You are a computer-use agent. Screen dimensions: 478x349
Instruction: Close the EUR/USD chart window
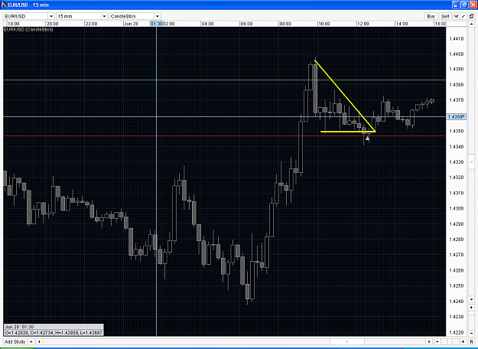pos(473,5)
